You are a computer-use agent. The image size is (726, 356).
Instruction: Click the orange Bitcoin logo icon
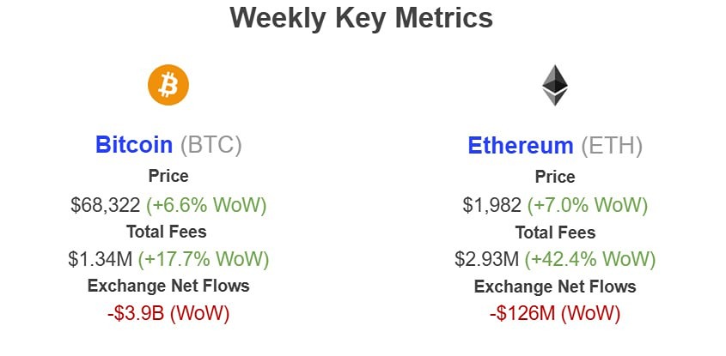click(168, 86)
